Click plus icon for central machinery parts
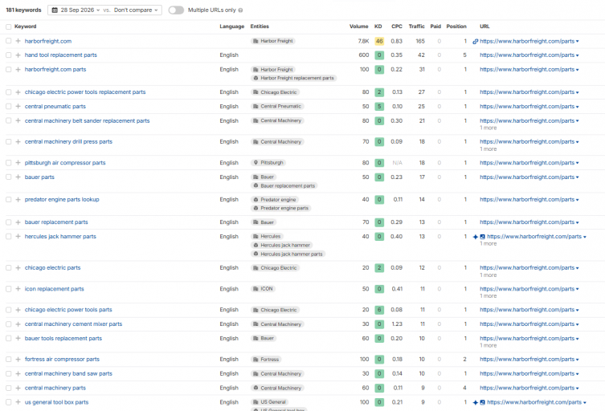 (18, 388)
